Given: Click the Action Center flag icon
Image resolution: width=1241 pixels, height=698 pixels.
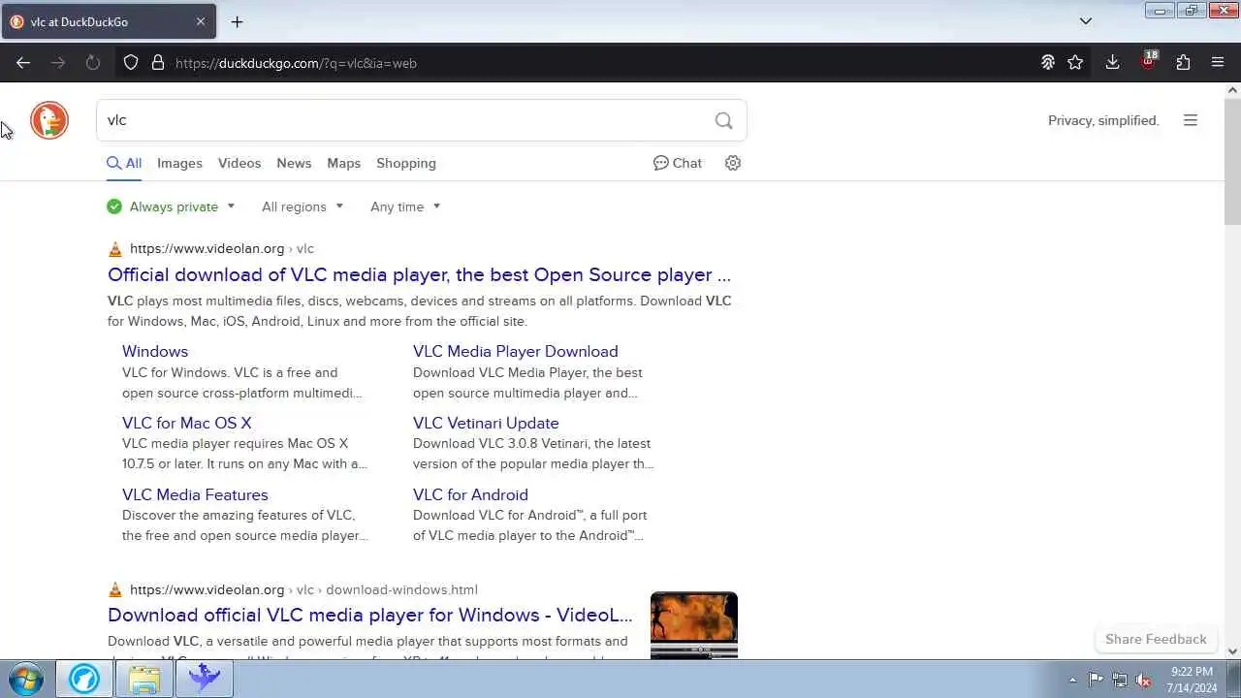Looking at the screenshot, I should coord(1096,680).
